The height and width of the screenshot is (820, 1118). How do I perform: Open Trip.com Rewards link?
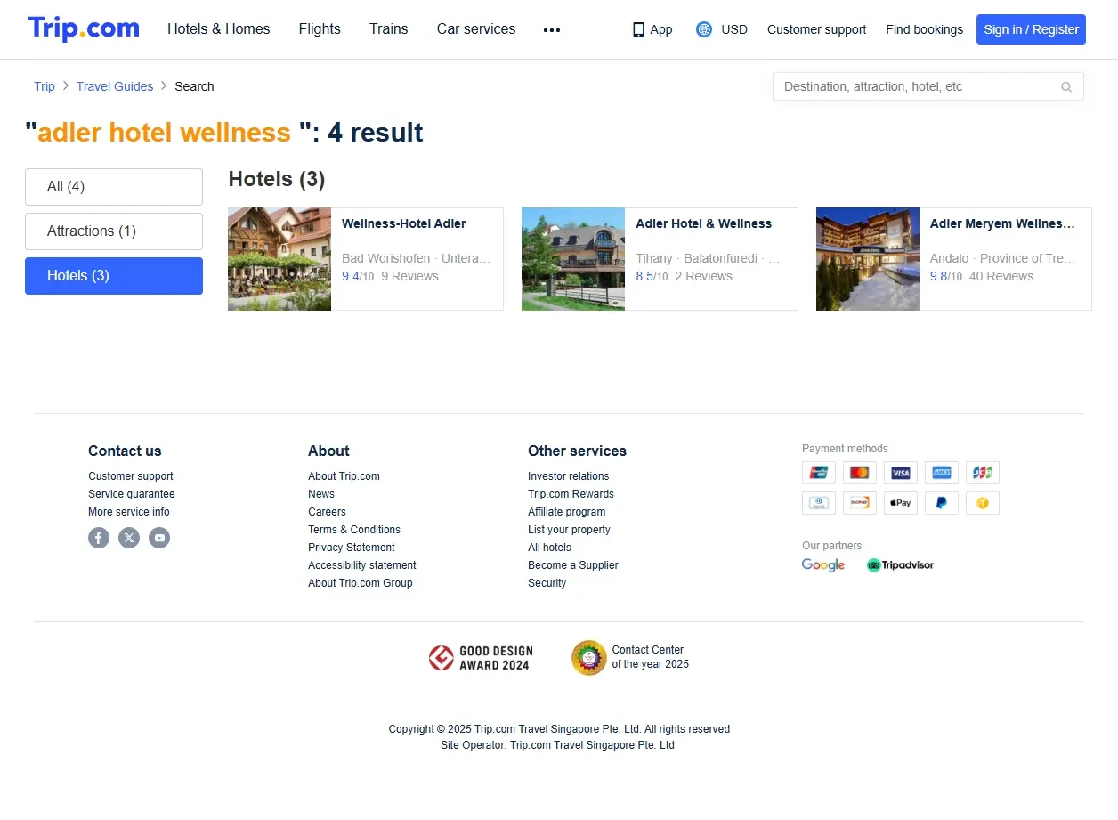571,494
